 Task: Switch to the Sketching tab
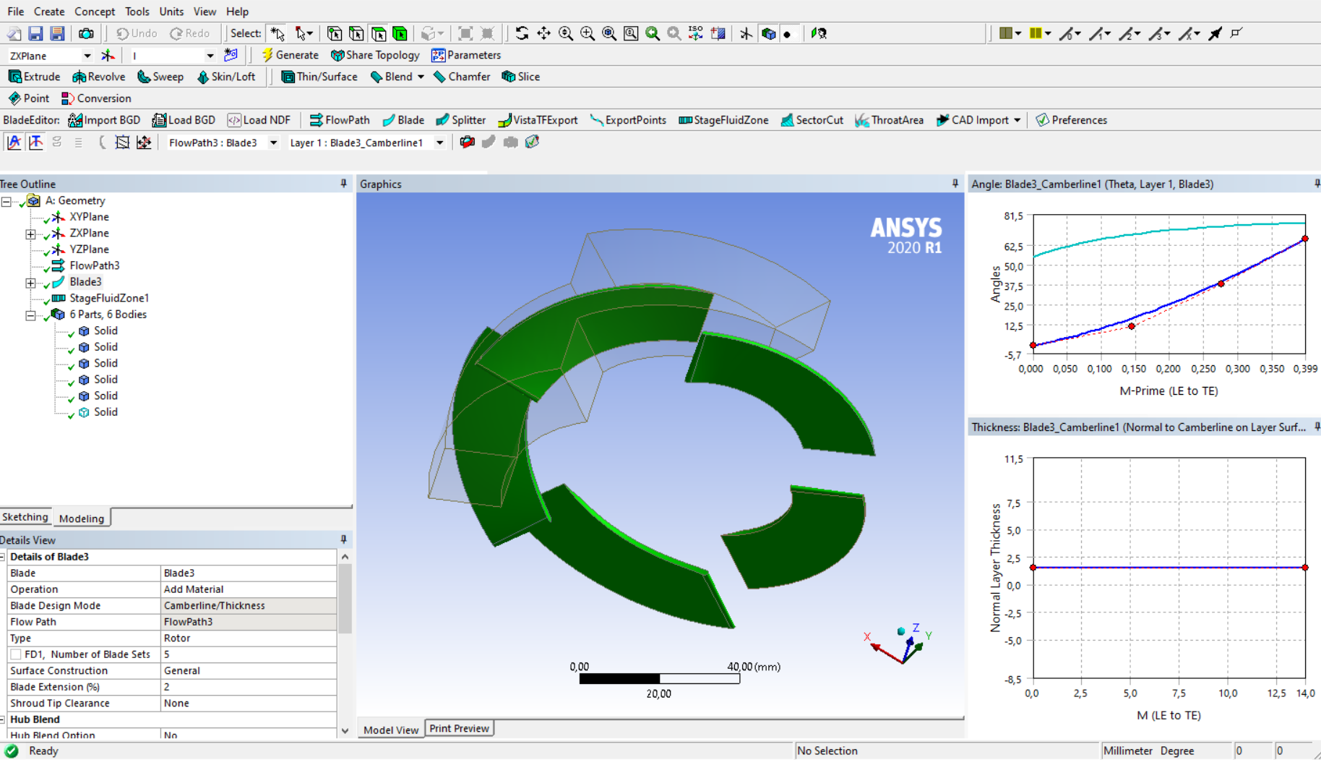pyautogui.click(x=25, y=517)
